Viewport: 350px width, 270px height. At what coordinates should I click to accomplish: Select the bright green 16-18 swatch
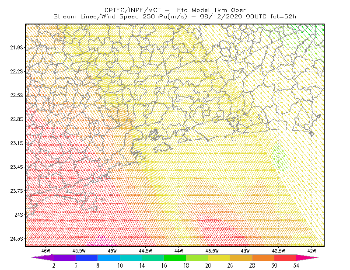[x=175, y=257]
